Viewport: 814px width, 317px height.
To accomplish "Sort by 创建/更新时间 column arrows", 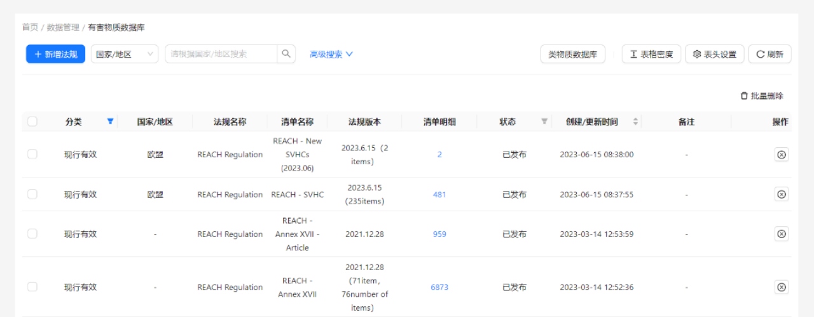I will [x=635, y=122].
